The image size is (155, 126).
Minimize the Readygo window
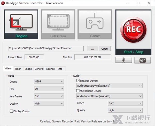tap(128, 3)
